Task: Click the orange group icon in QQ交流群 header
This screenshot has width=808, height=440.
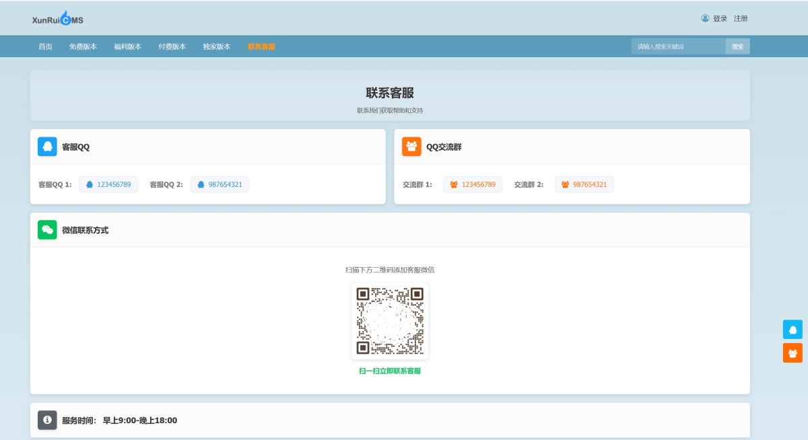Action: (411, 147)
